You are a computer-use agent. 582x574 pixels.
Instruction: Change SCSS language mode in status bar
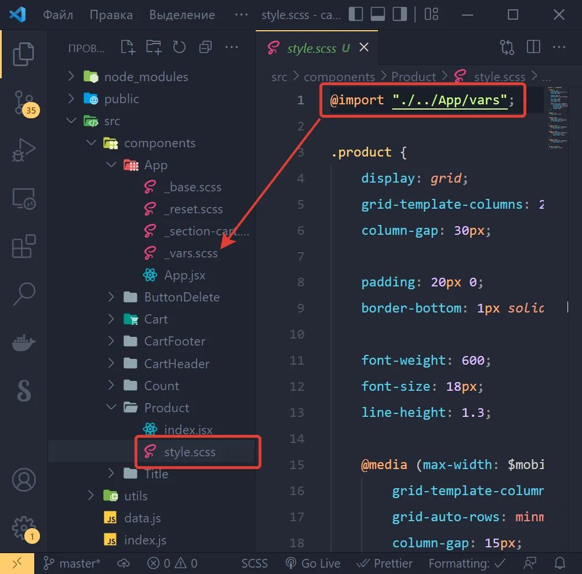[x=254, y=563]
